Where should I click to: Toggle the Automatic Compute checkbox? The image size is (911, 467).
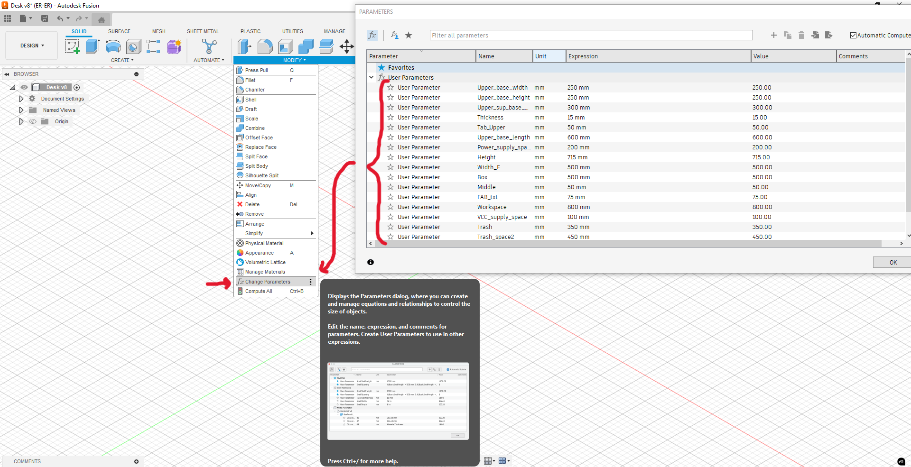click(853, 36)
